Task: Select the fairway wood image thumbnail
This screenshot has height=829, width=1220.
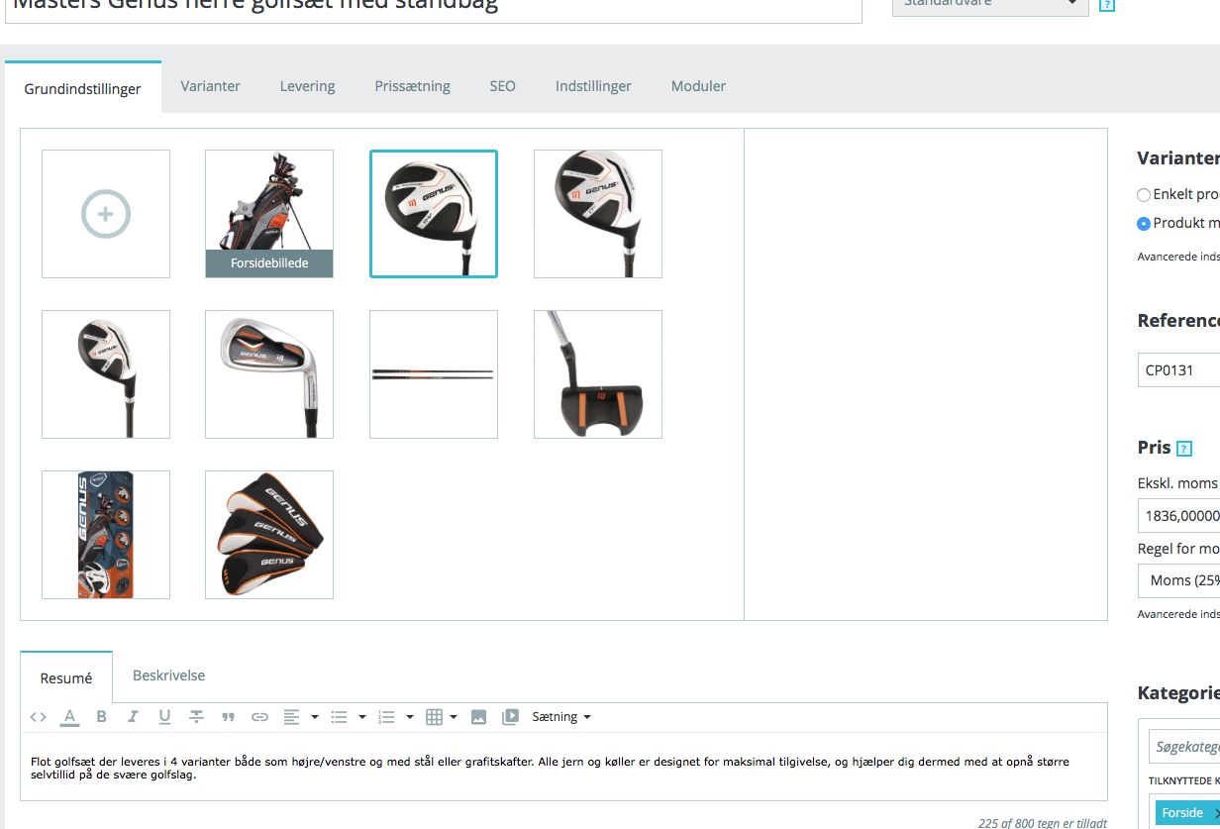Action: 598,214
